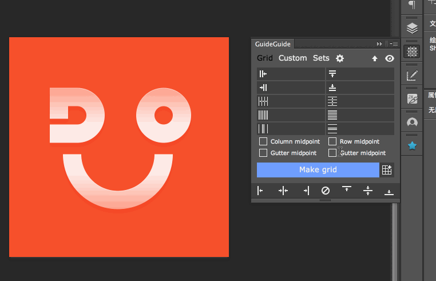Viewport: 436px width, 281px height.
Task: Open the user avatar panel icon
Action: 412,122
